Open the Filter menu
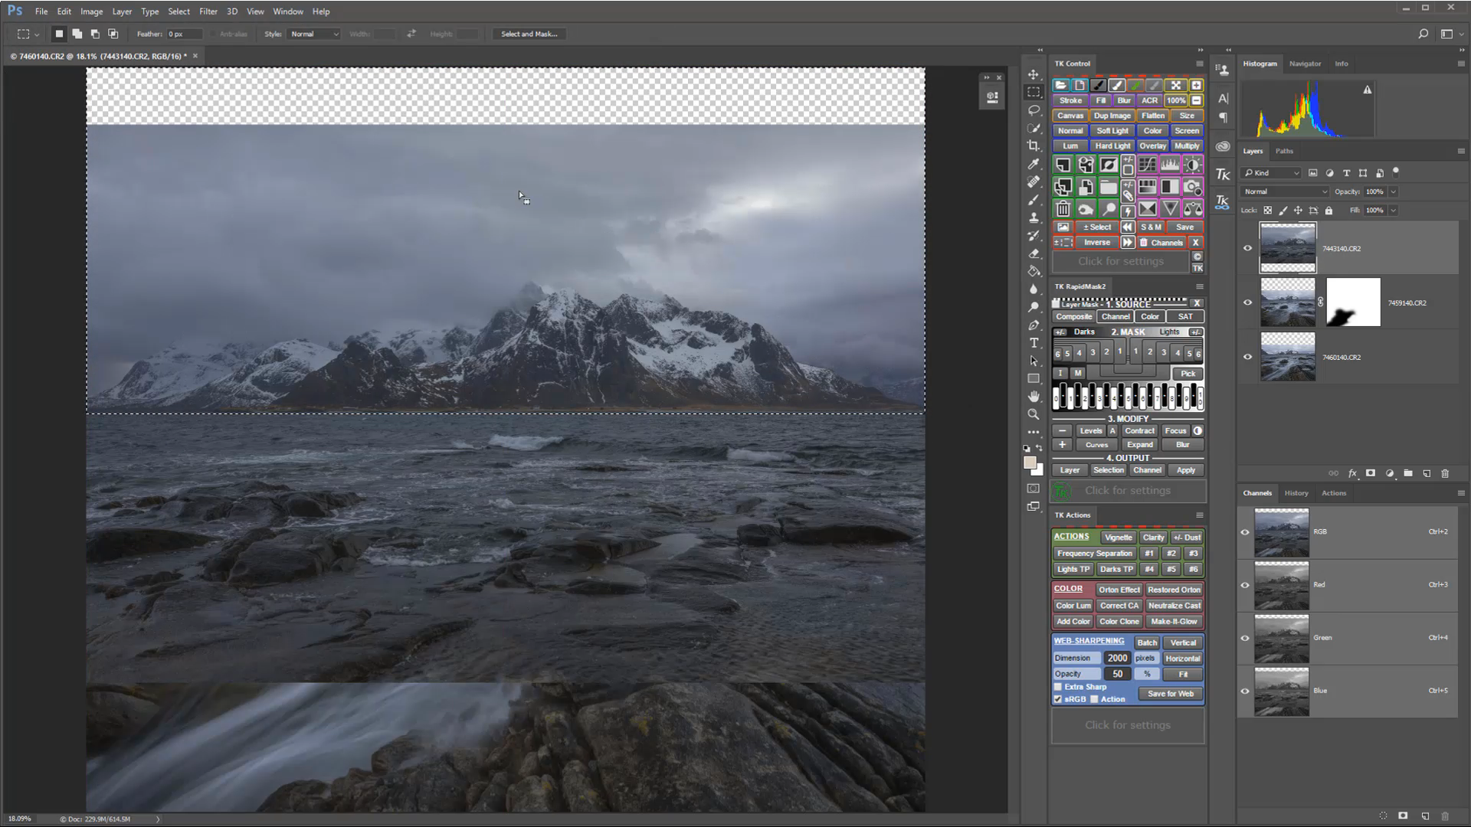 pos(208,11)
